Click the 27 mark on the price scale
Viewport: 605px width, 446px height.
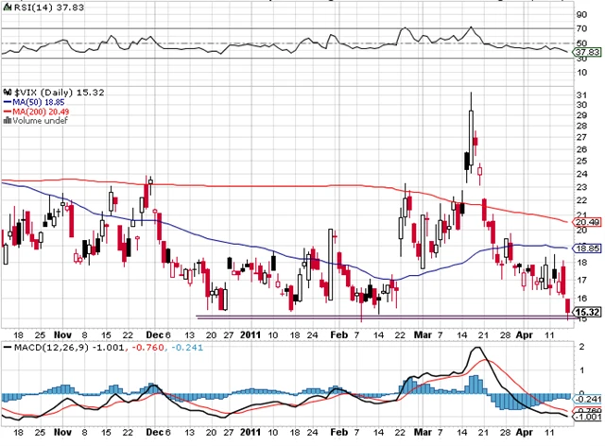click(581, 137)
